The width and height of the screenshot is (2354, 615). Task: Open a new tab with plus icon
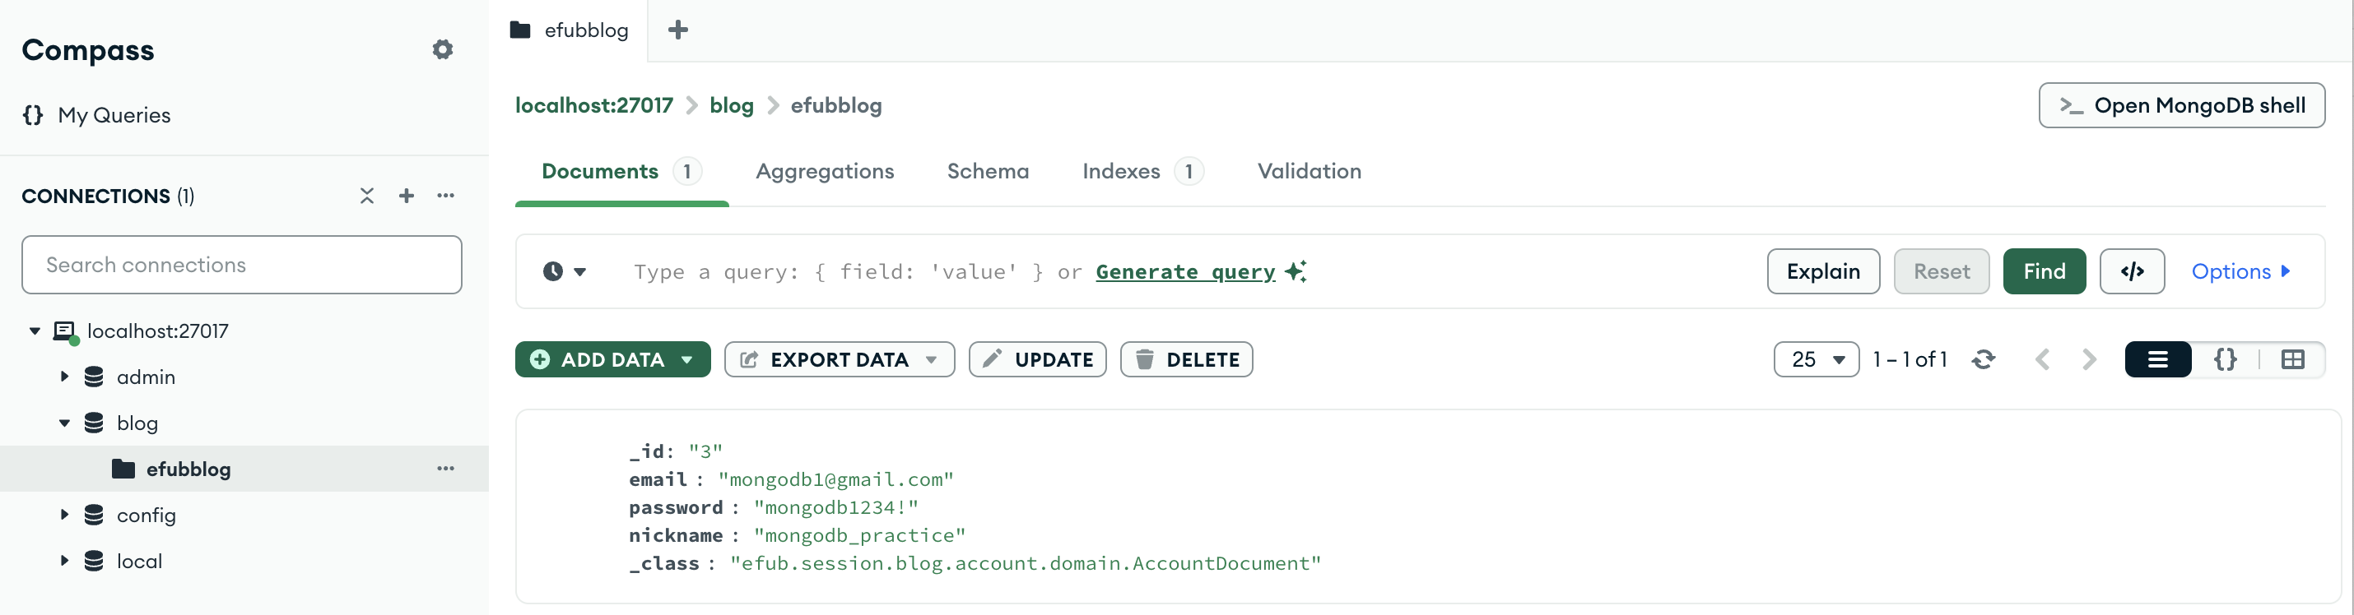pyautogui.click(x=678, y=30)
